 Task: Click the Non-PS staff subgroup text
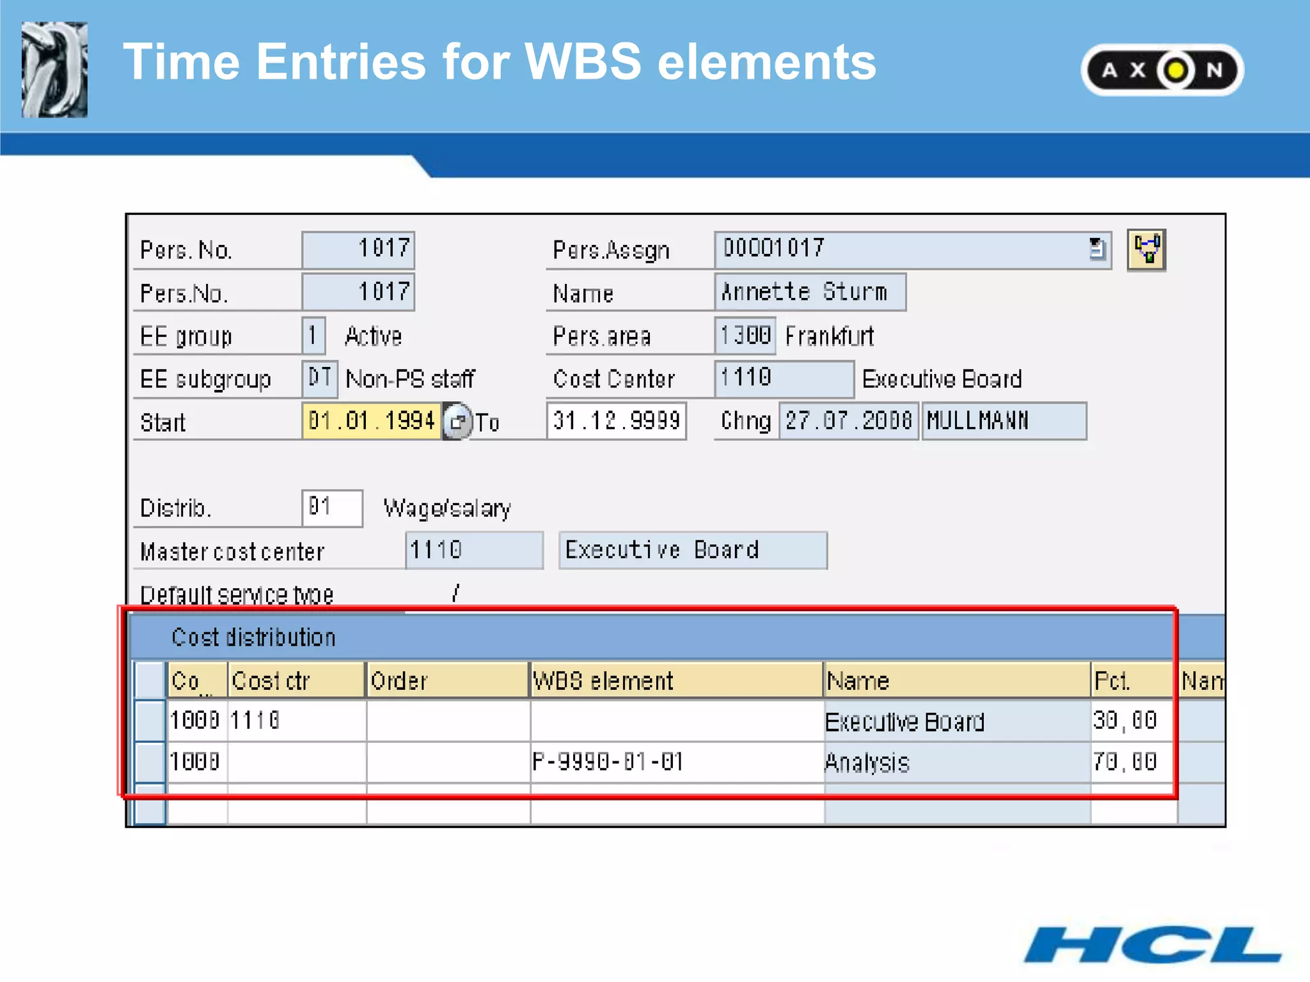click(x=410, y=379)
